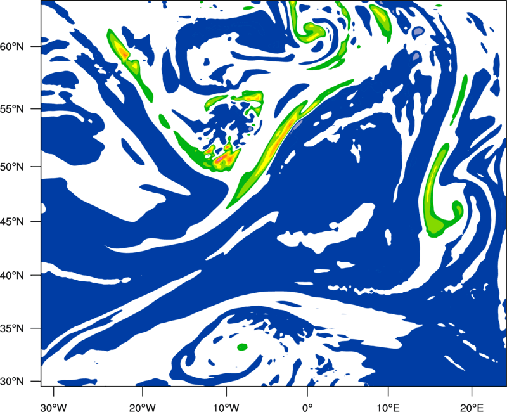The width and height of the screenshot is (507, 412).
Task: Click the small lavender patch near 61°N
Action: (417, 30)
